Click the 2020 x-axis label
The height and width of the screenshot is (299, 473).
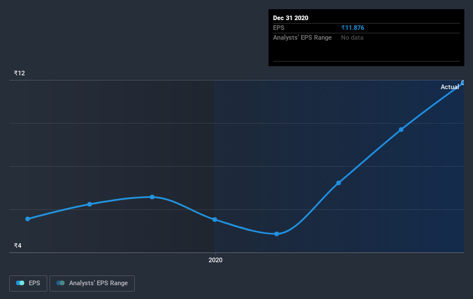[x=215, y=260]
